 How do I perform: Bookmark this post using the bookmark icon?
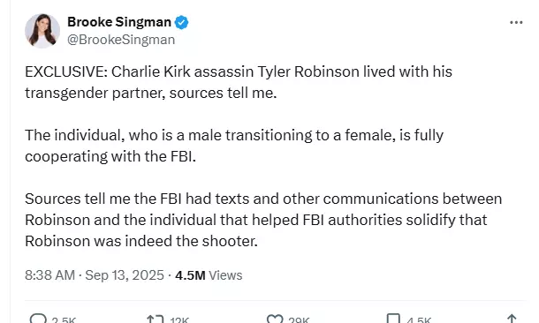tap(393, 319)
